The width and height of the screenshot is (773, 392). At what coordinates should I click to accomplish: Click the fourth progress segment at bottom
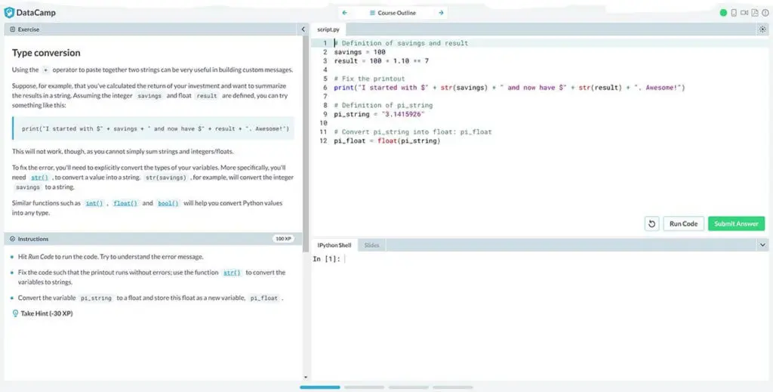453,387
